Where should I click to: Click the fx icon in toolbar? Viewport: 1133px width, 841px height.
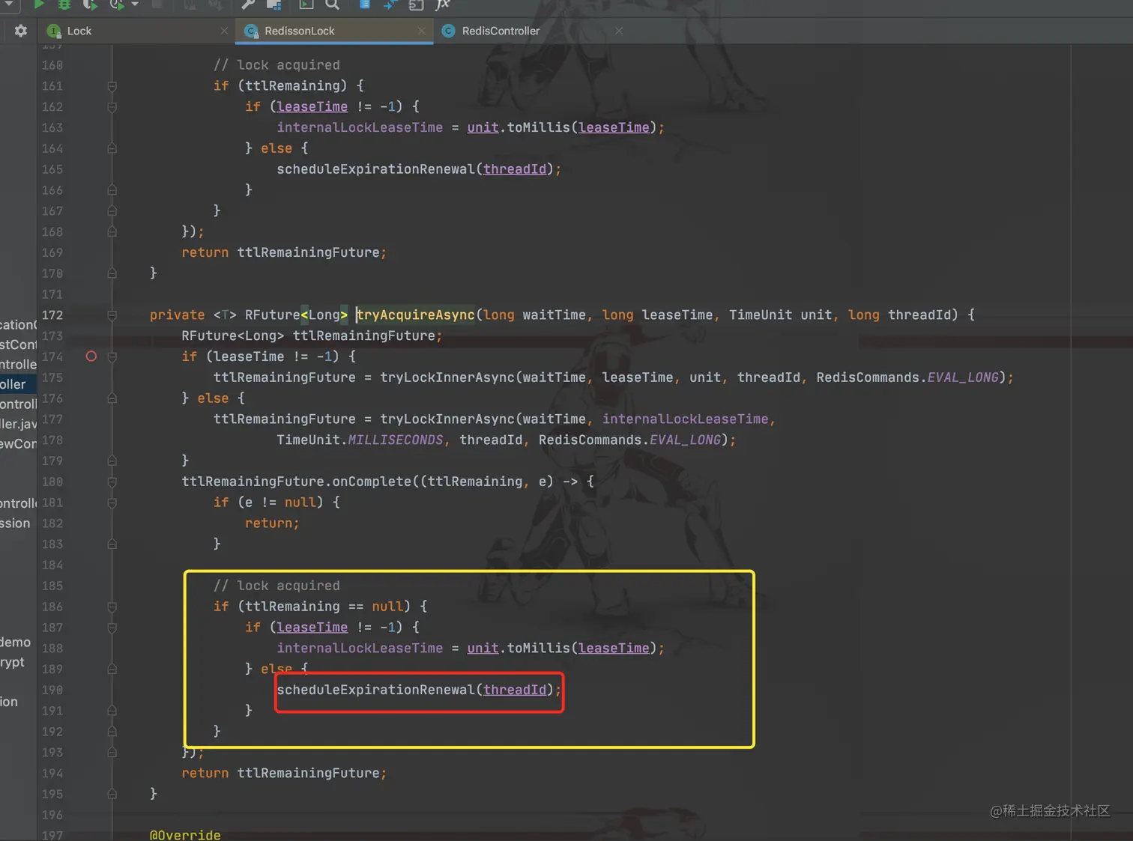point(443,4)
